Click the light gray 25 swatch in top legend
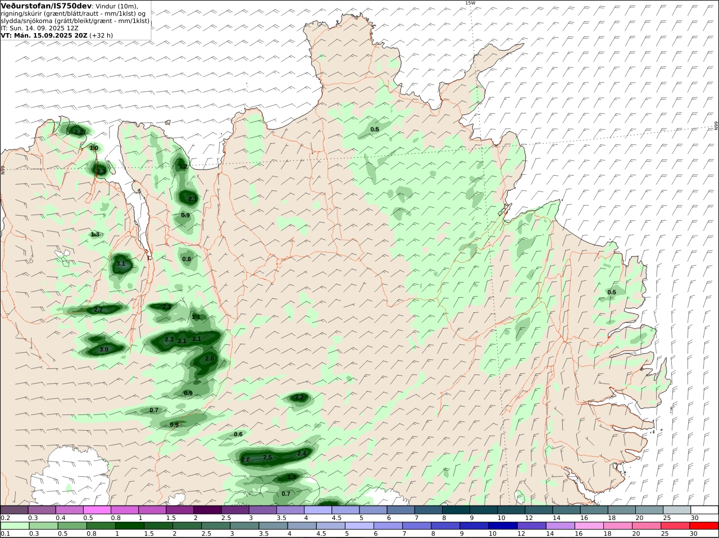Viewport: 719px width, 538px height. [x=677, y=510]
